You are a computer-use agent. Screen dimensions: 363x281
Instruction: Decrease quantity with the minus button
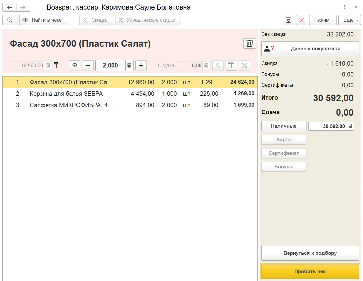88,65
